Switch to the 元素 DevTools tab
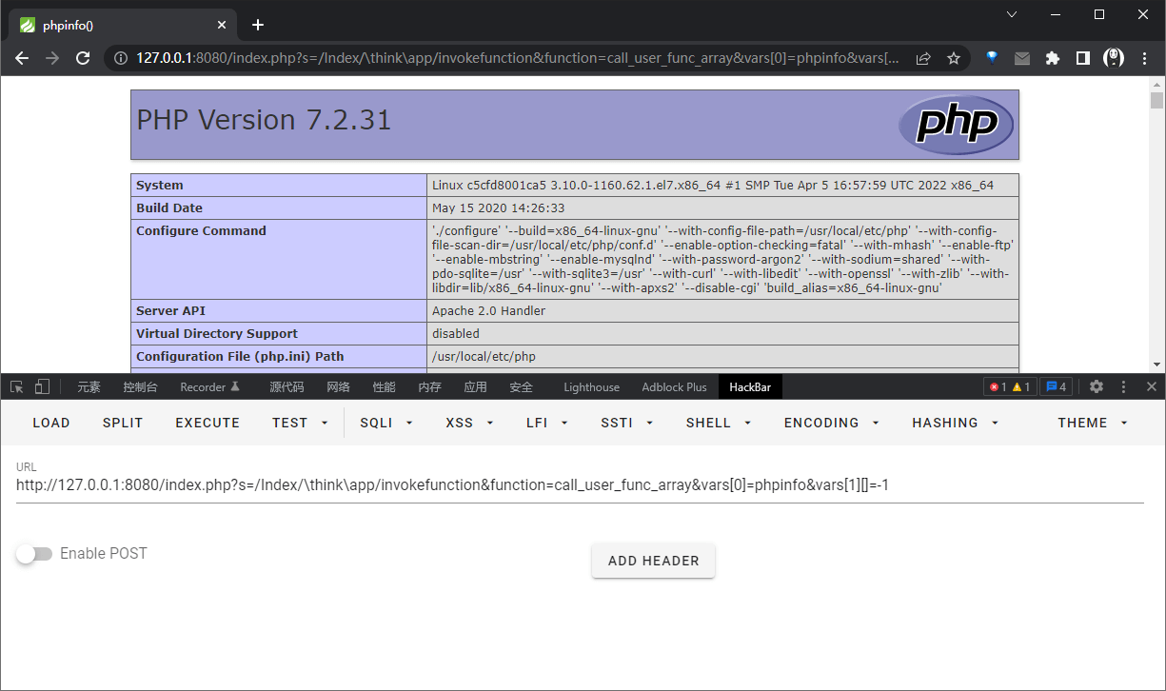Screen dimensions: 1166x691 [x=89, y=386]
